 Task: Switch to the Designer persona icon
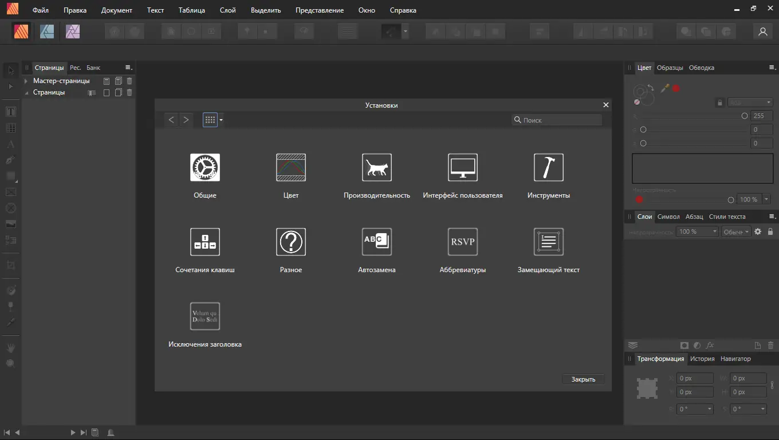point(47,32)
